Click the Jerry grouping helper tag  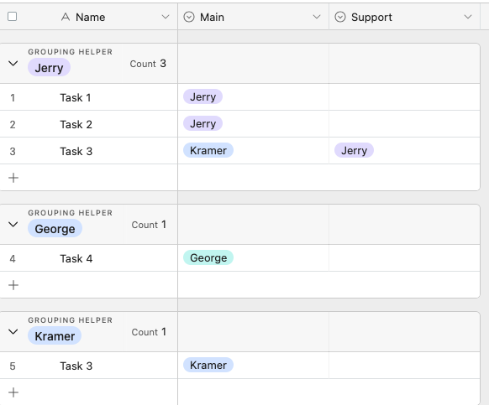[49, 68]
